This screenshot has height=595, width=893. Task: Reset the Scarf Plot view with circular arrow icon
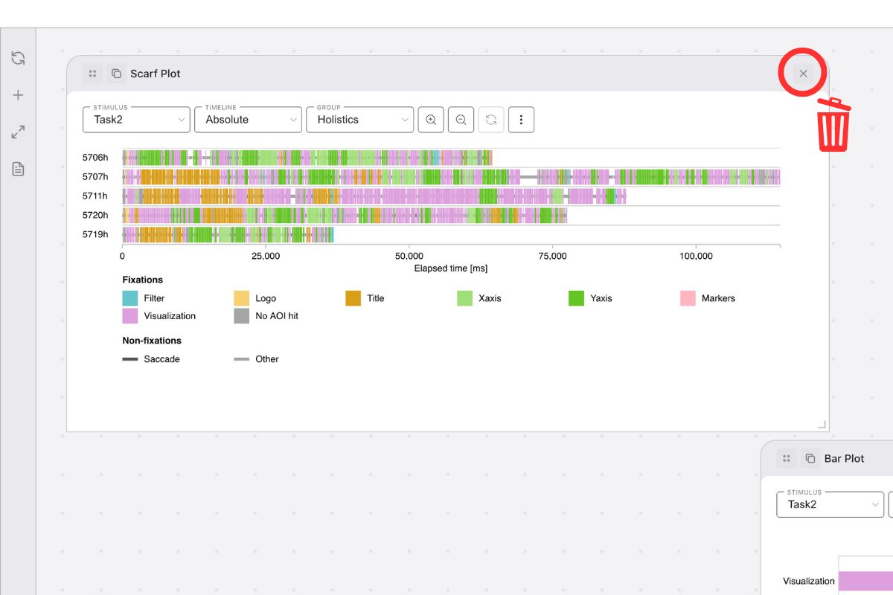click(491, 119)
